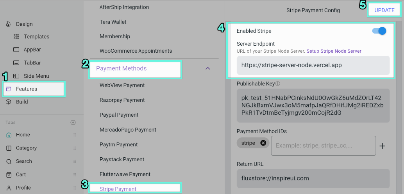Click the Payment Method IDs input box

(324, 146)
